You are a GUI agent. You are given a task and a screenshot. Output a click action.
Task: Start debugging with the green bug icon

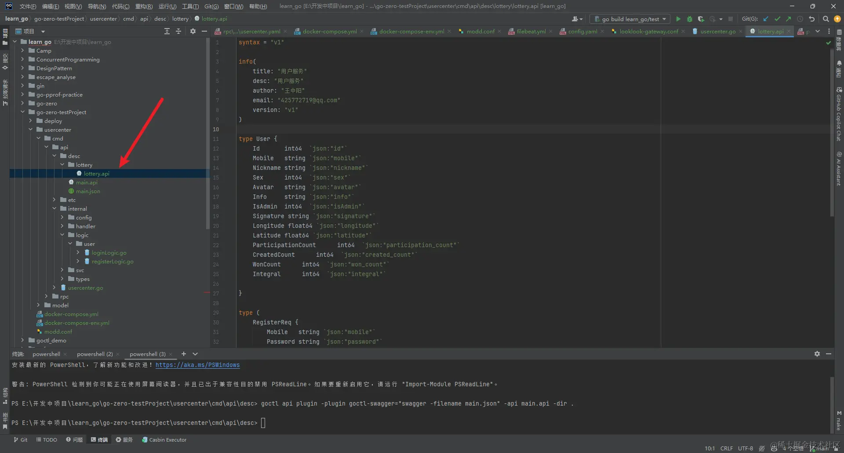point(690,19)
